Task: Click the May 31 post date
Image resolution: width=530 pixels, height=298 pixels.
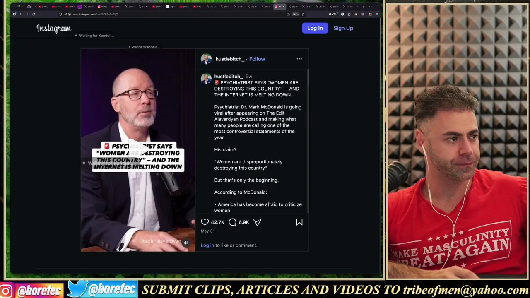Action: [x=208, y=231]
